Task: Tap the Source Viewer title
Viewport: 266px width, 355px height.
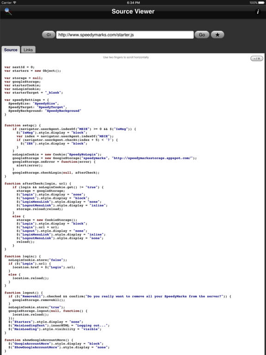Action: (133, 11)
